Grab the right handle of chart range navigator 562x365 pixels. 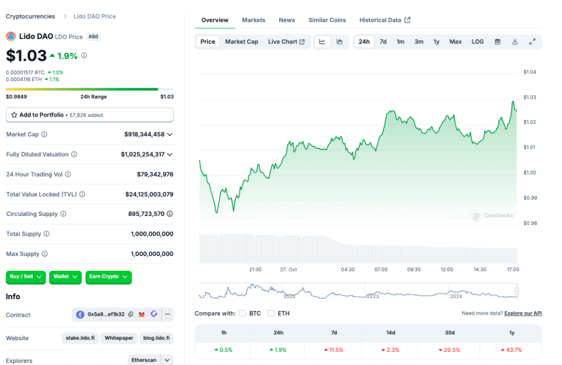point(517,291)
